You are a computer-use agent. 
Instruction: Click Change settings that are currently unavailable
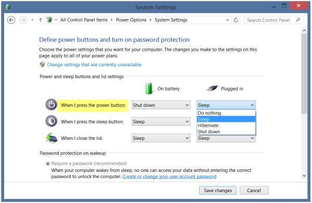pos(94,65)
